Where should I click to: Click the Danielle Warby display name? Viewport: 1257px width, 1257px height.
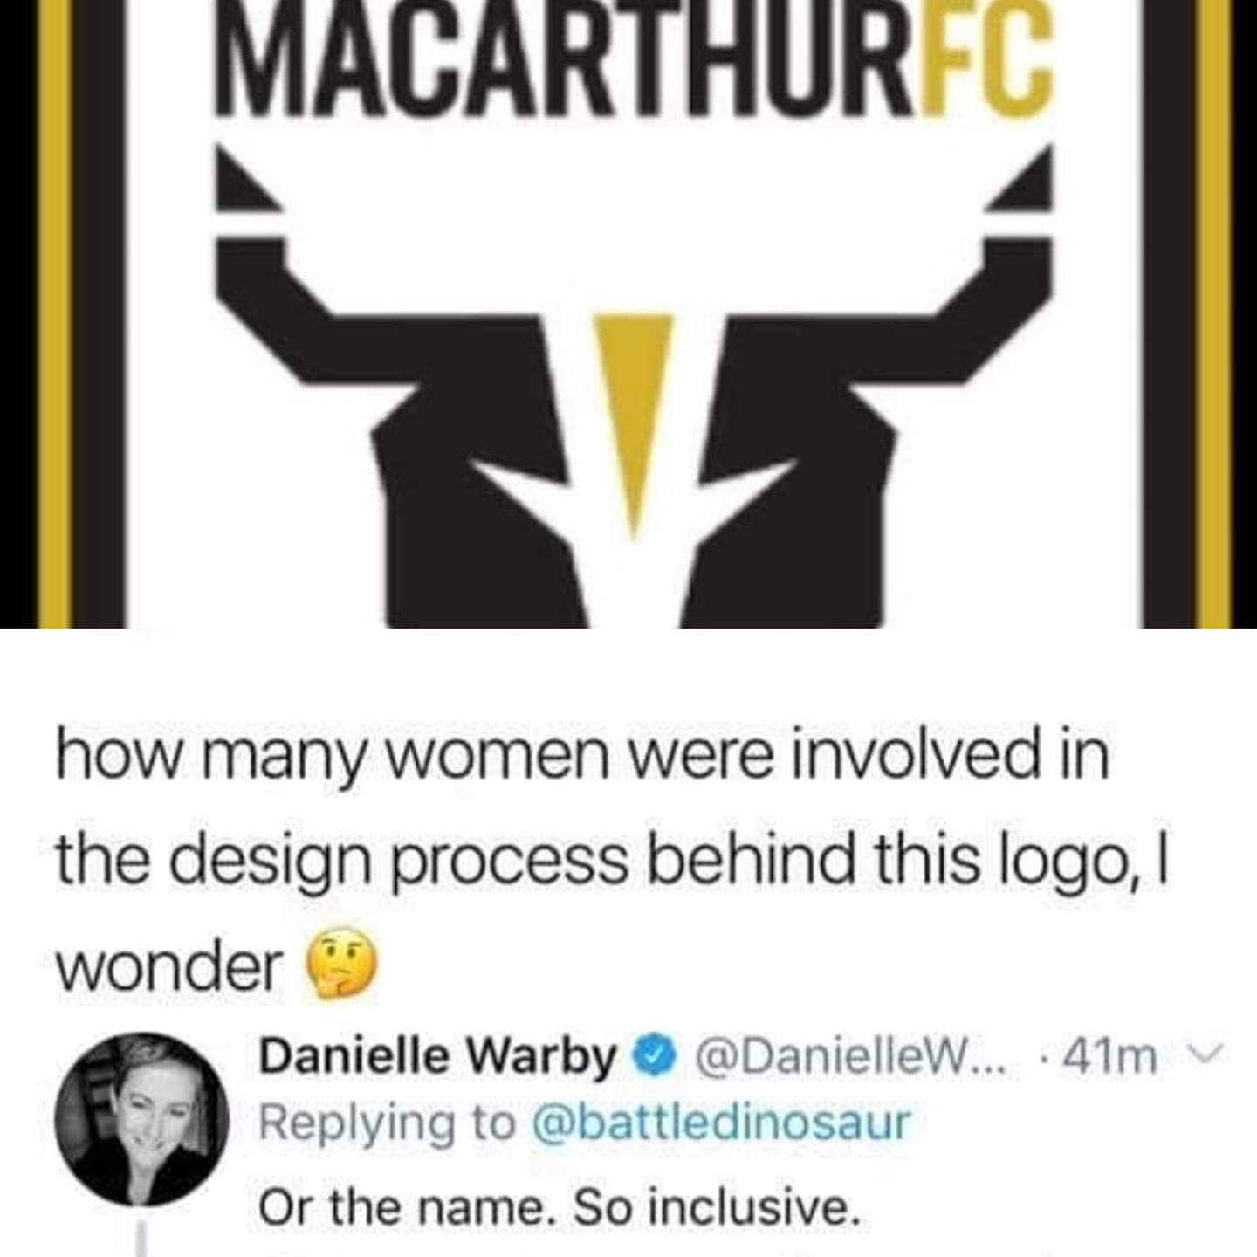click(437, 1056)
